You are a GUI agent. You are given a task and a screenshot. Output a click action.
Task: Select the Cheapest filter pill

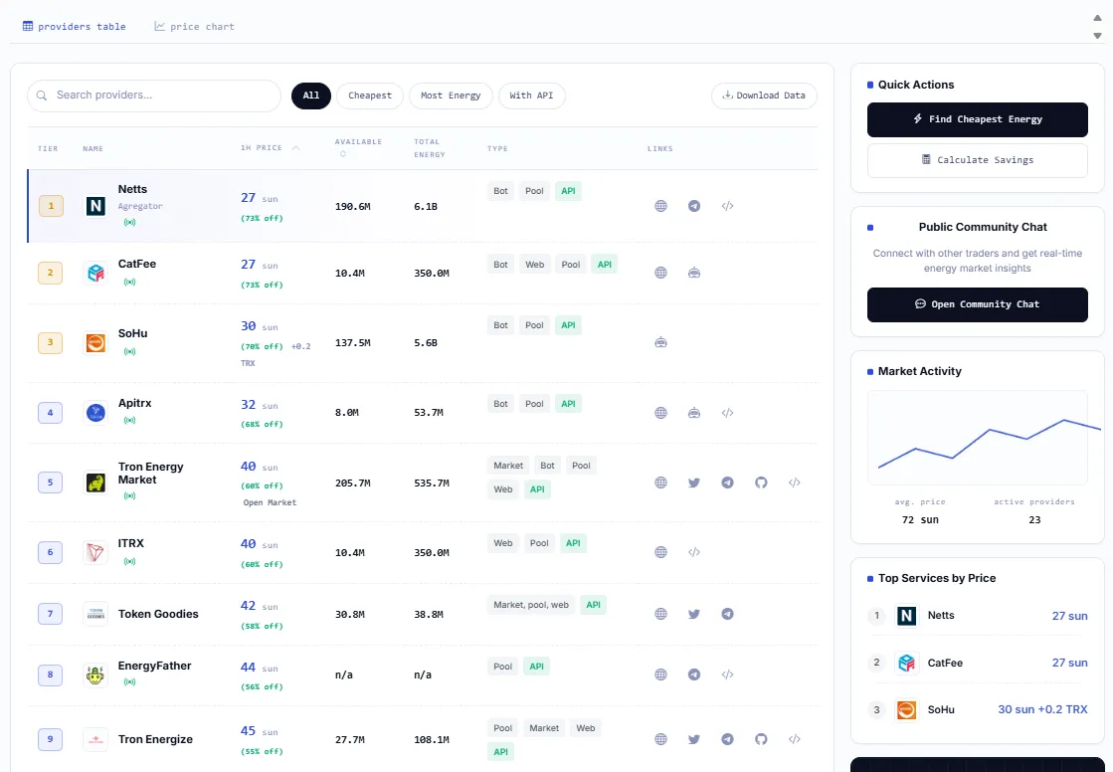[x=370, y=96]
